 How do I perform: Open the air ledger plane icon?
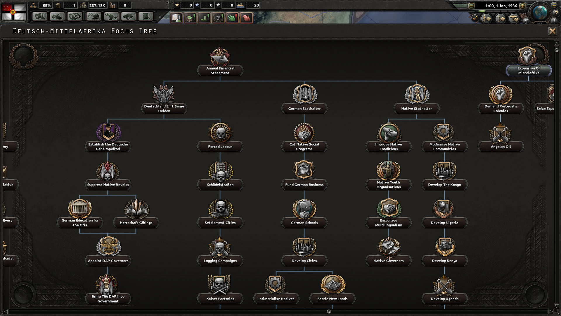pyautogui.click(x=514, y=18)
